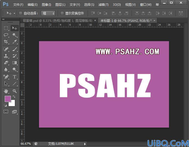This screenshot has height=147, width=189.
Task: Select the Horizontal Type tool
Action: (x=15, y=77)
